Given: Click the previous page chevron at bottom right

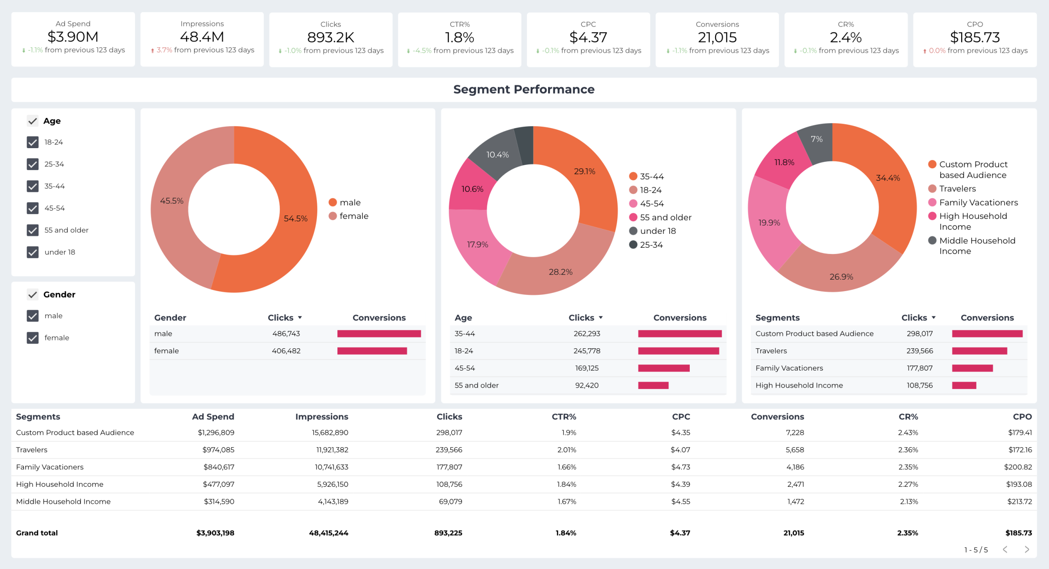Looking at the screenshot, I should [x=1006, y=549].
